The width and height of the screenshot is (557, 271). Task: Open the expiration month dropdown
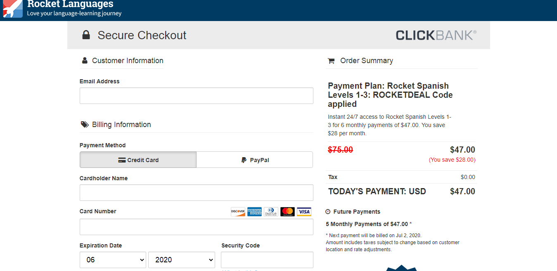click(113, 260)
